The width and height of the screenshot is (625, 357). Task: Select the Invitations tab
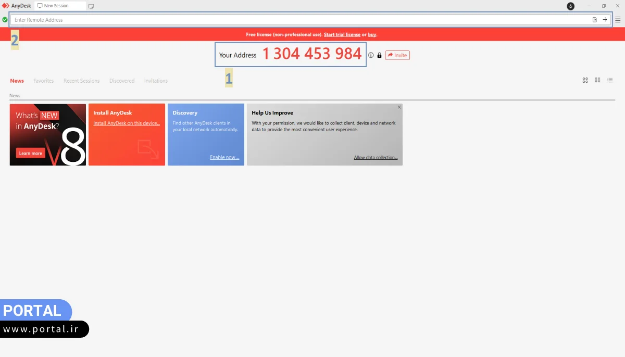click(156, 81)
